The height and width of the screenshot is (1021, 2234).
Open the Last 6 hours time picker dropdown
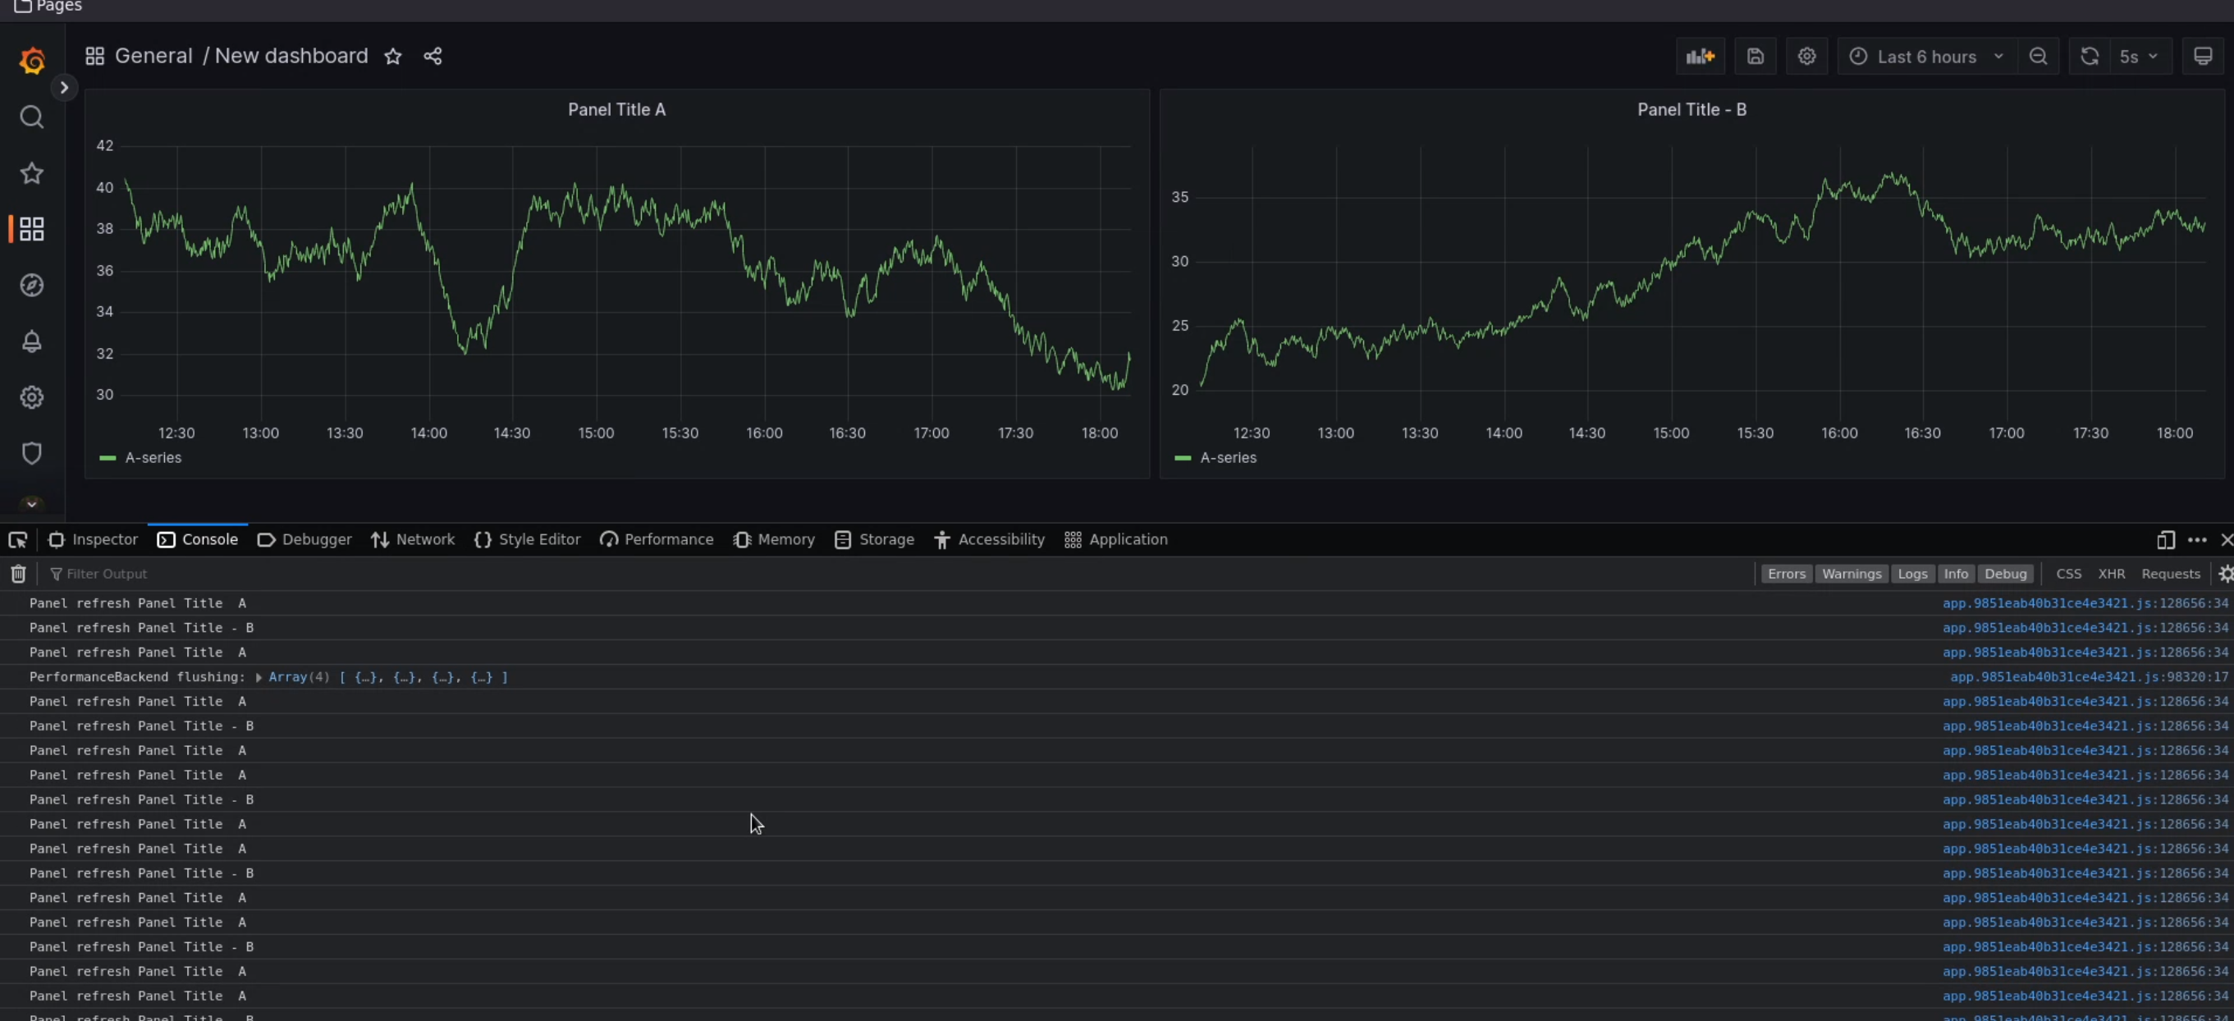[x=1925, y=56]
